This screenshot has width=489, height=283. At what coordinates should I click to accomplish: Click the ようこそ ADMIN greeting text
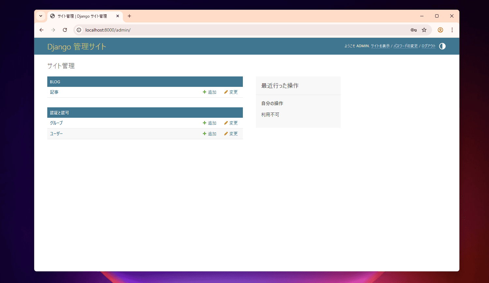point(357,46)
